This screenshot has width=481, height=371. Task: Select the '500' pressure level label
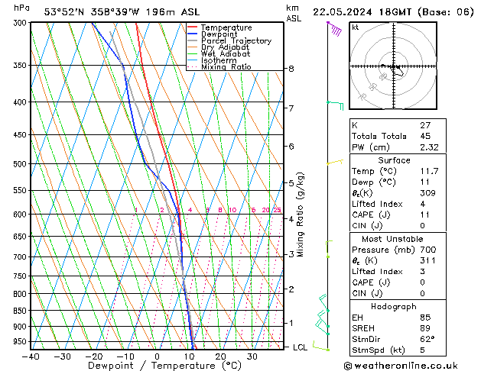(21, 164)
